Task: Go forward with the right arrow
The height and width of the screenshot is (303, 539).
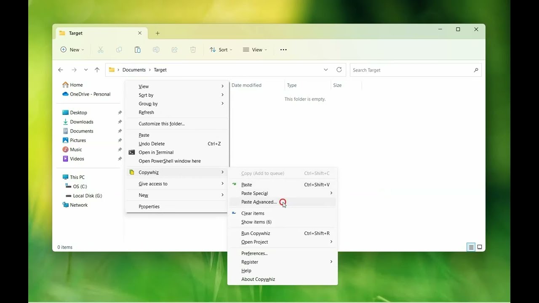Action: point(75,70)
